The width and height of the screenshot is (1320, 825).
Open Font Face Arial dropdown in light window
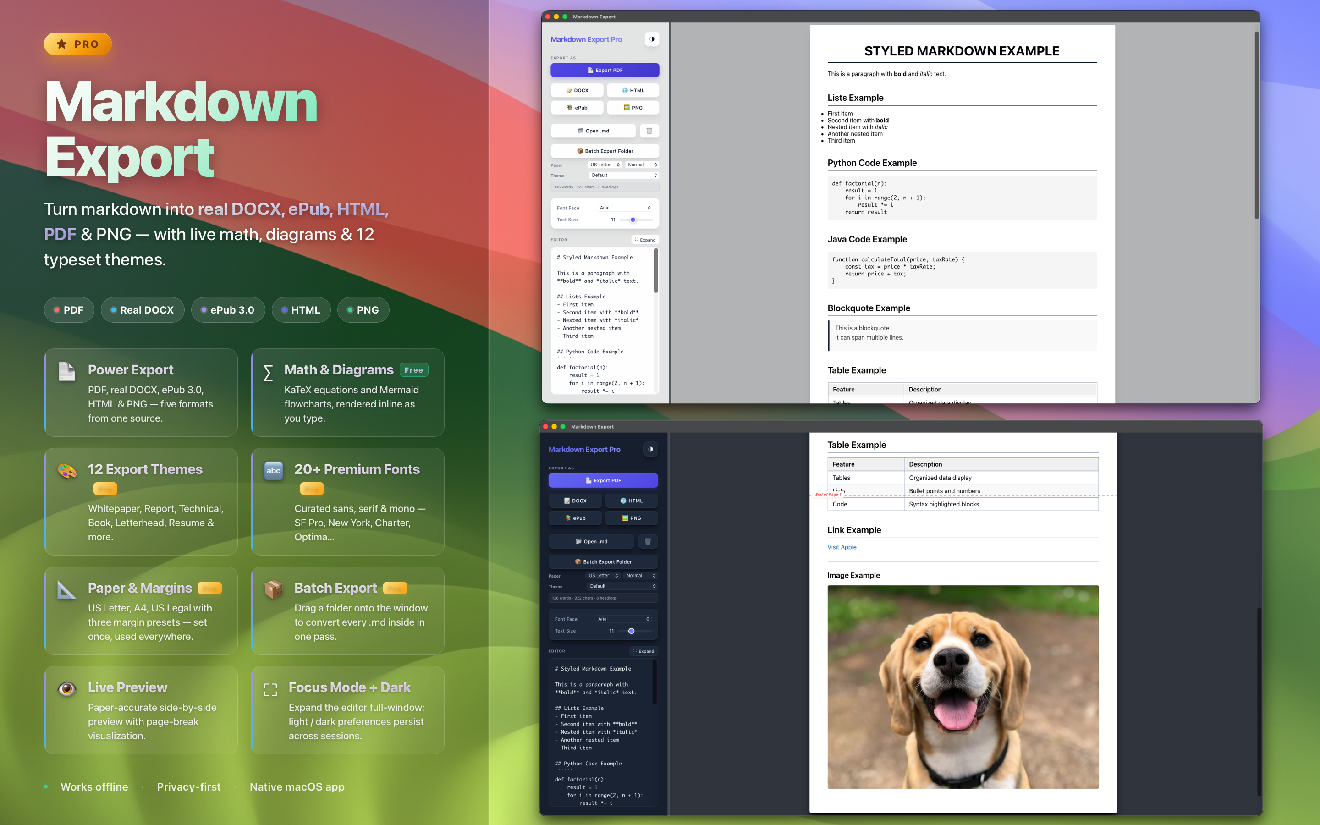click(x=625, y=208)
